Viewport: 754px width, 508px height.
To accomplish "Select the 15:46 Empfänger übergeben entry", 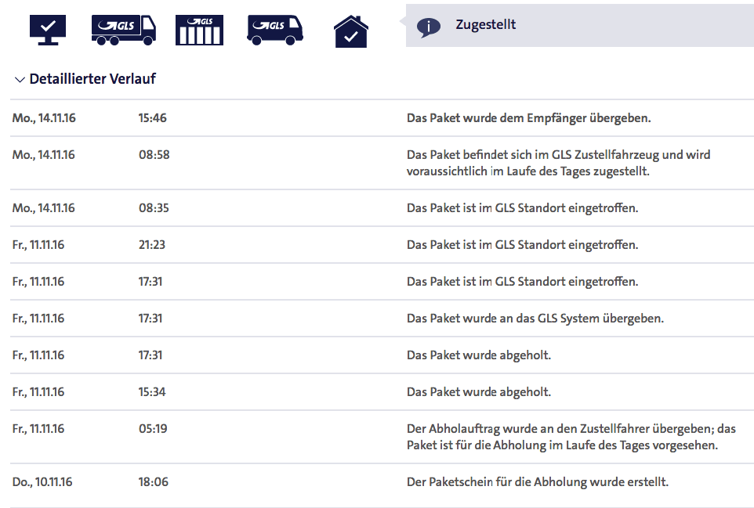I will click(x=382, y=118).
